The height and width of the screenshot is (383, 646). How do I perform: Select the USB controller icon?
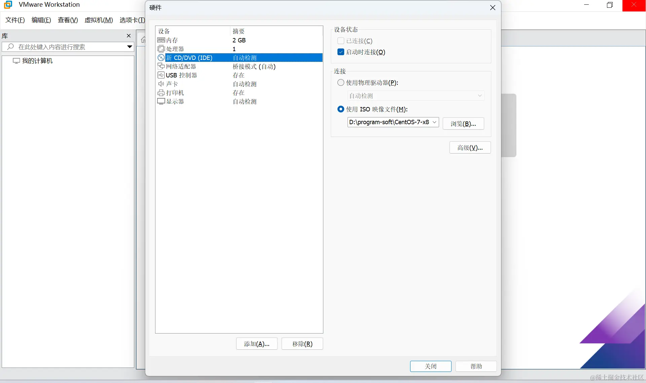coord(161,75)
